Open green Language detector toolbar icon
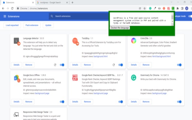This screenshot has width=192, height=120. pos(173,8)
